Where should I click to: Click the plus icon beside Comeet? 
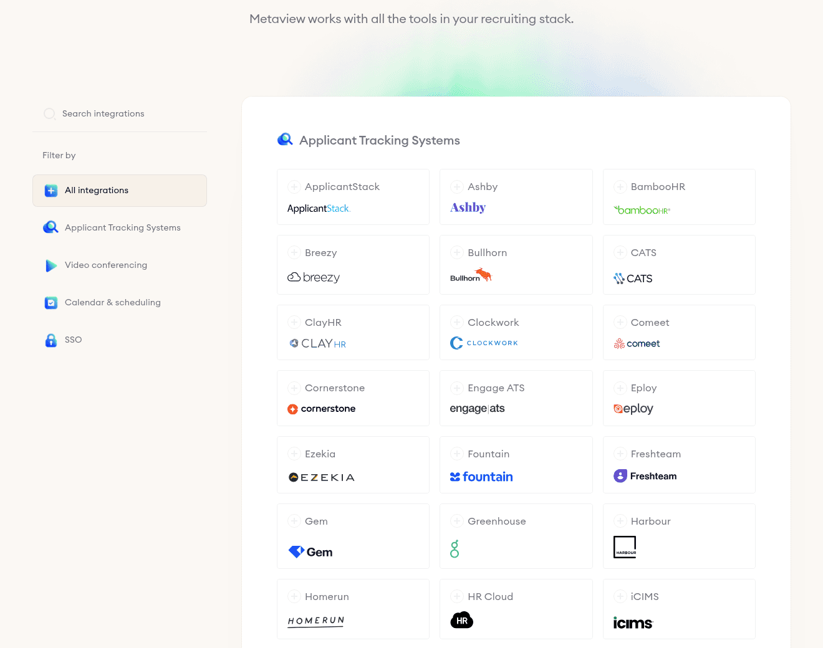tap(620, 323)
